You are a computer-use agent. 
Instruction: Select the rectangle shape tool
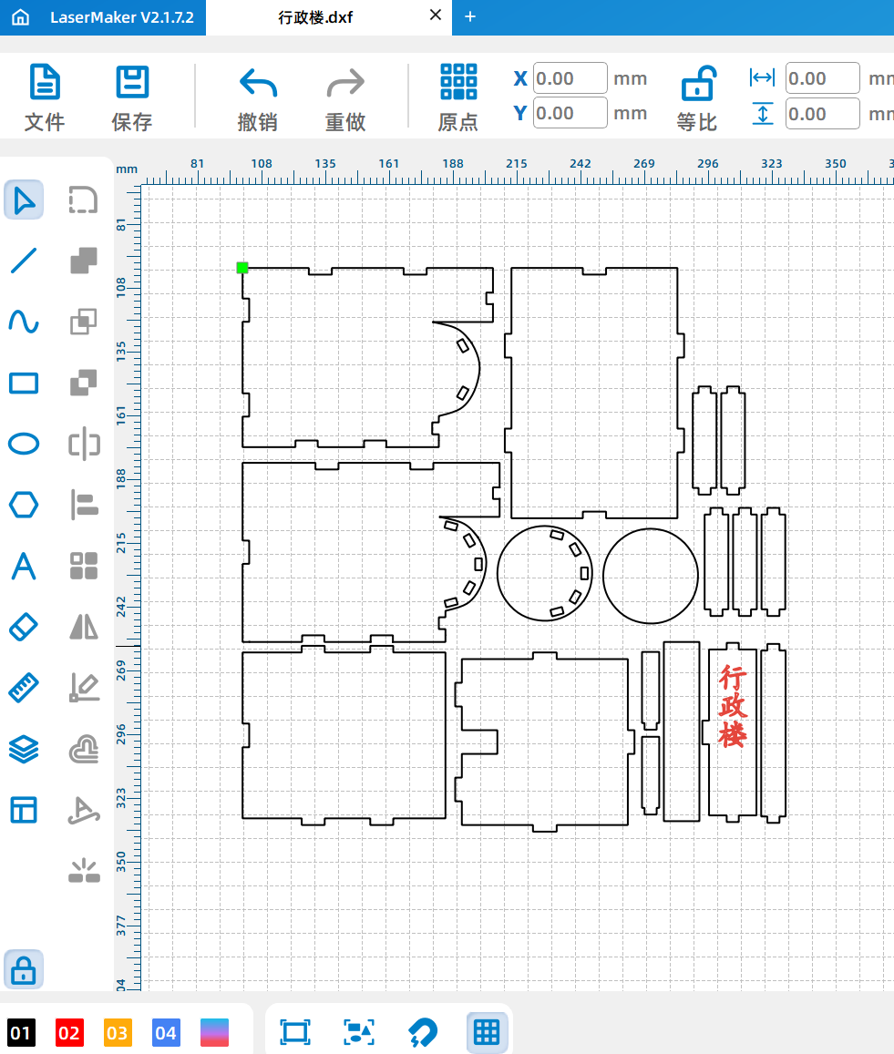coord(24,384)
